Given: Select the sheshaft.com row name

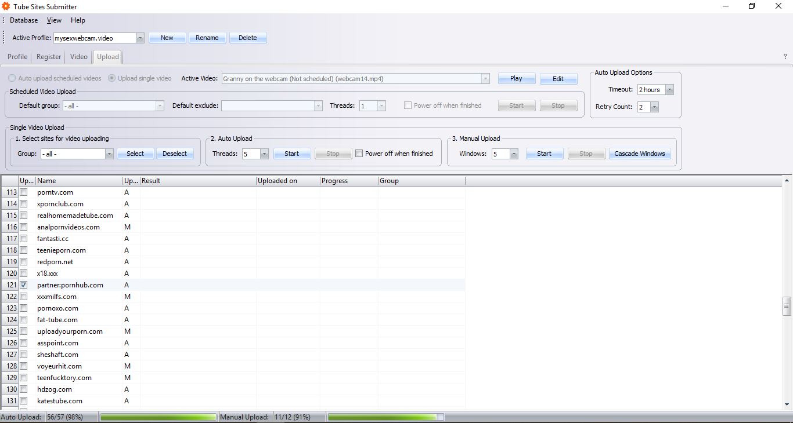Looking at the screenshot, I should [57, 355].
